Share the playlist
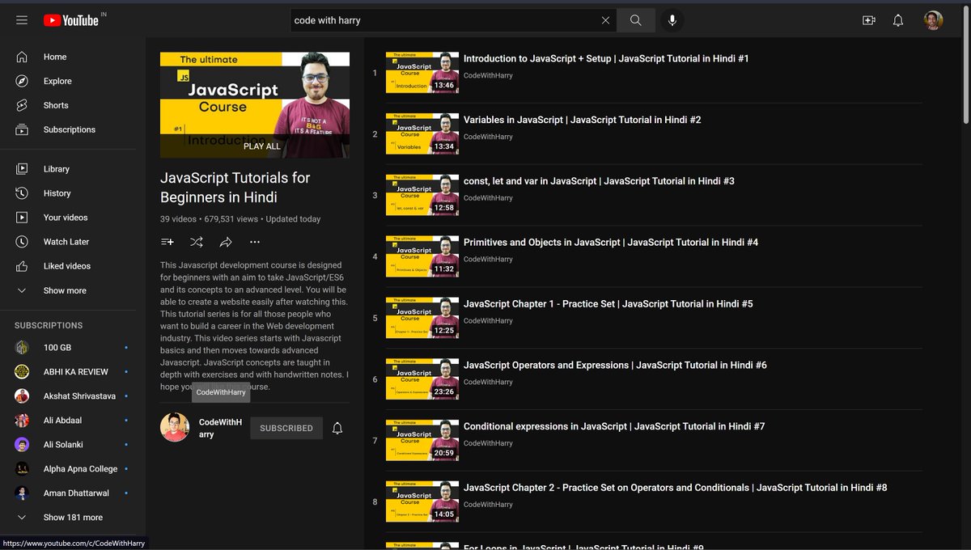Viewport: 971px width, 550px height. click(x=226, y=242)
